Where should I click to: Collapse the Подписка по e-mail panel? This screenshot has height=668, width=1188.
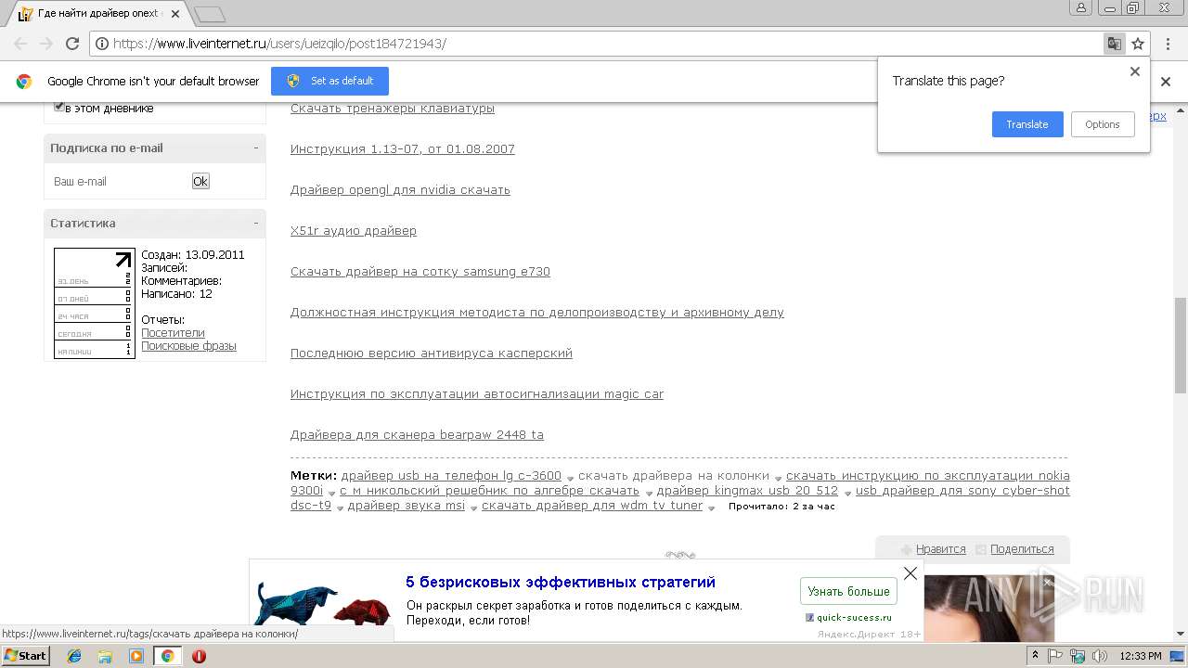256,148
